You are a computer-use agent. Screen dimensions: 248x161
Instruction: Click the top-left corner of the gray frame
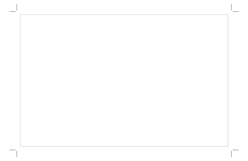[x=20, y=15]
